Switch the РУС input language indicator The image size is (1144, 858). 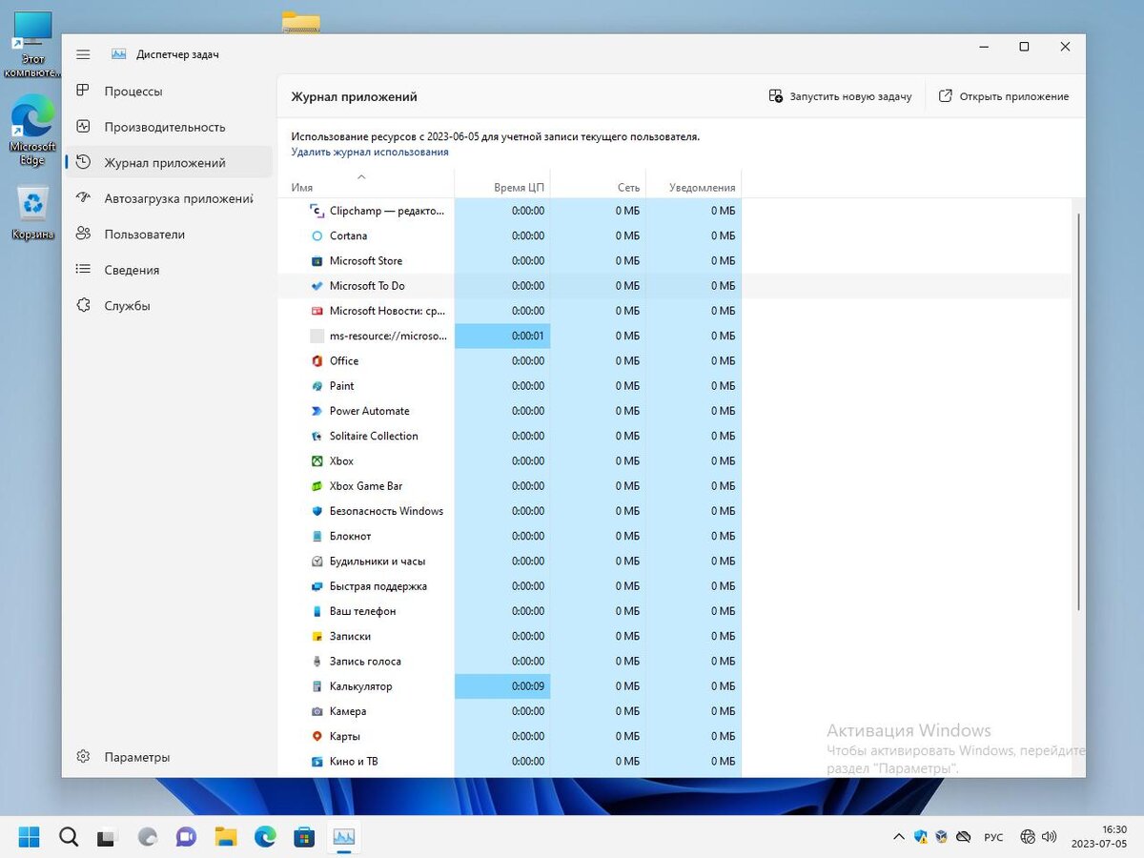(993, 837)
